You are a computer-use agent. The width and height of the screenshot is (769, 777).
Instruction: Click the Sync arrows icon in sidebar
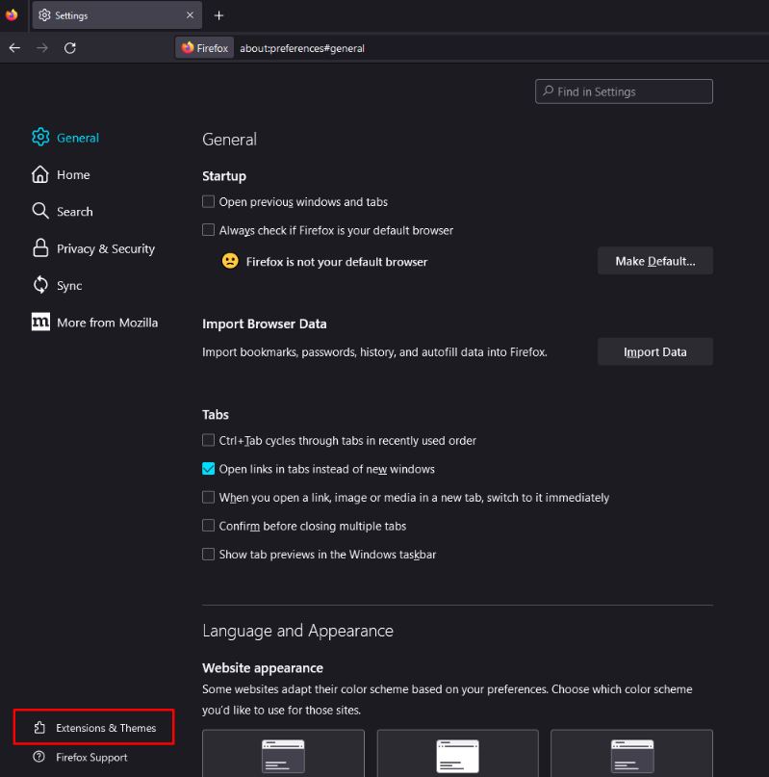40,285
